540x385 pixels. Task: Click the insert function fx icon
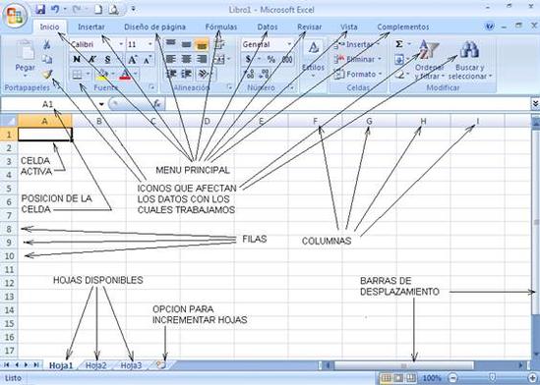click(x=157, y=104)
